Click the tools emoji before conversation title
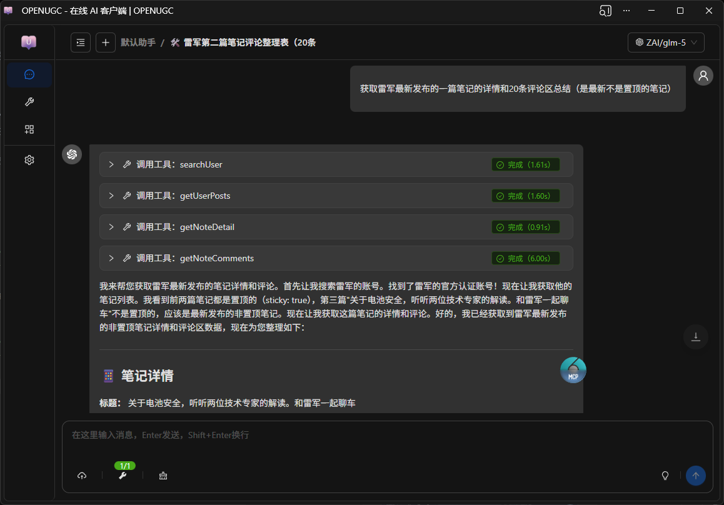The height and width of the screenshot is (505, 724). 175,42
